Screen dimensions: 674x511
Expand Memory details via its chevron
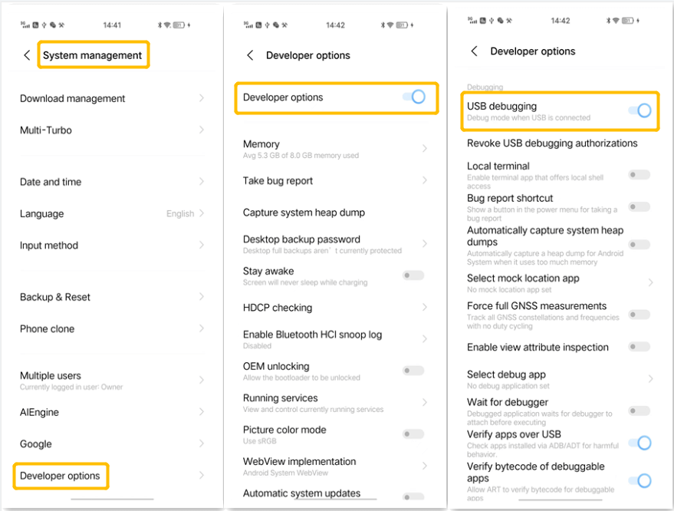tap(425, 148)
